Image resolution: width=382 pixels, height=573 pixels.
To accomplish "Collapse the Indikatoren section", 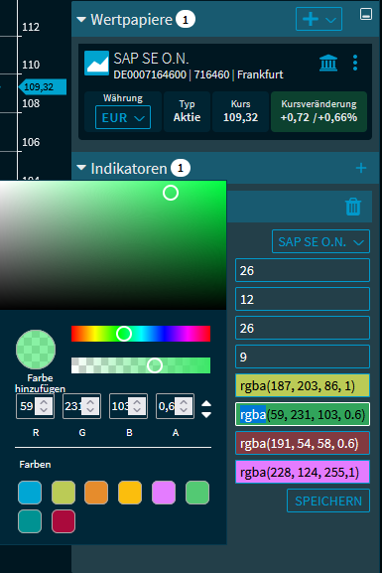I will coord(81,168).
